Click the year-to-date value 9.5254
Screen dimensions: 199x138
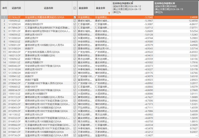click(194, 31)
